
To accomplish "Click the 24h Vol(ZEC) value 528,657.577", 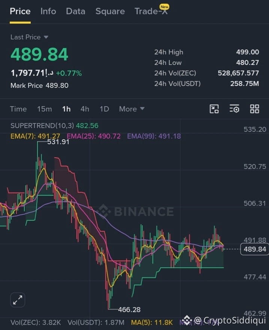I will pyautogui.click(x=238, y=73).
